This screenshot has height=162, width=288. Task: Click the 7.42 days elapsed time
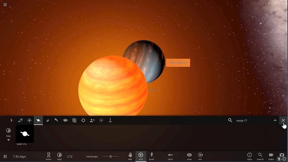point(19,156)
